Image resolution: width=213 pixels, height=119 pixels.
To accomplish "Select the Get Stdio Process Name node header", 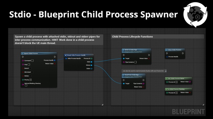I will pos(178,78).
